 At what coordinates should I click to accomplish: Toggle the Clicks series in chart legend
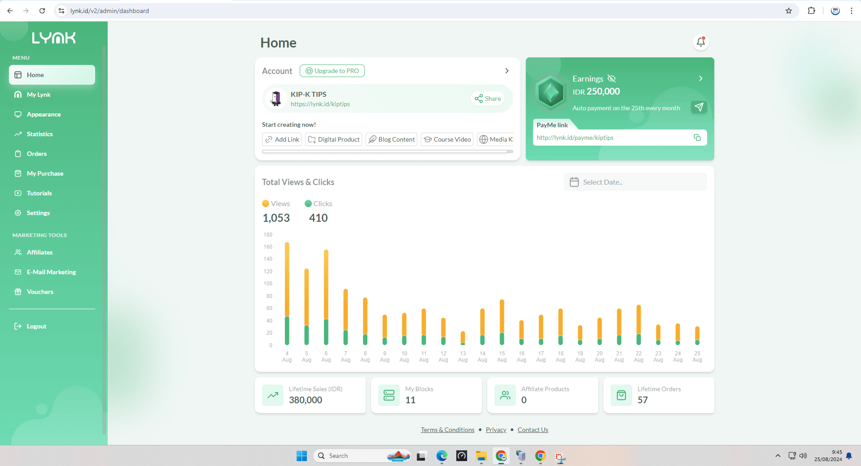[318, 203]
